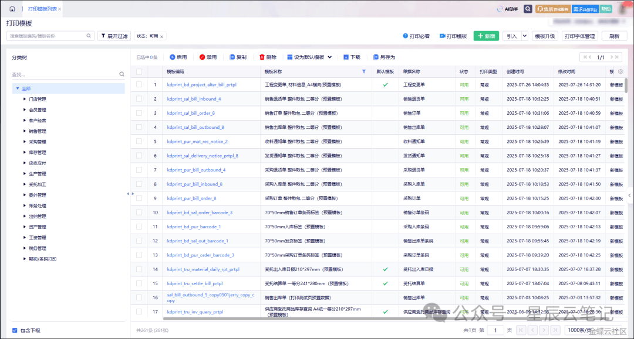Click the filter icon in 模板名称 column header
Viewport: 634px width, 339px height.
363,71
